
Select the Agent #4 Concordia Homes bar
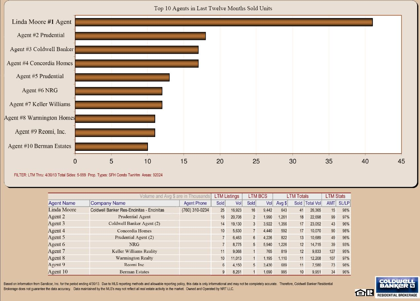click(137, 63)
